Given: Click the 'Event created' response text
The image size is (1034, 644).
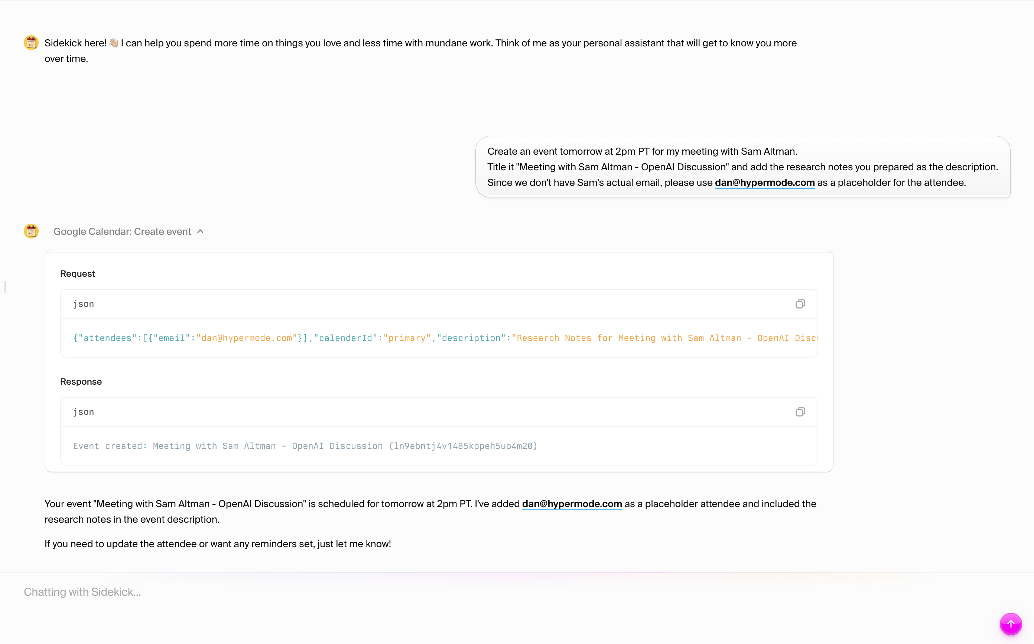Looking at the screenshot, I should pos(305,446).
